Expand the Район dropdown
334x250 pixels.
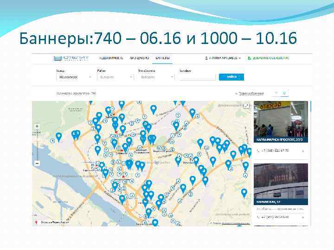115,77
